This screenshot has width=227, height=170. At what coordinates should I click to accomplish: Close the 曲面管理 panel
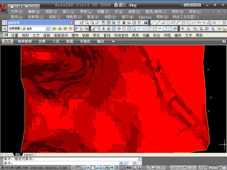click(72, 23)
